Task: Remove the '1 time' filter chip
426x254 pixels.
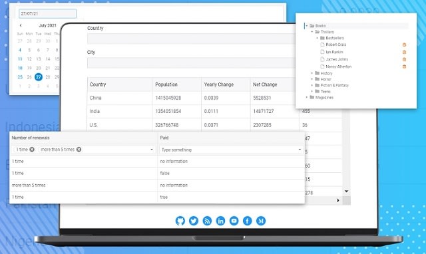Action: click(32, 150)
